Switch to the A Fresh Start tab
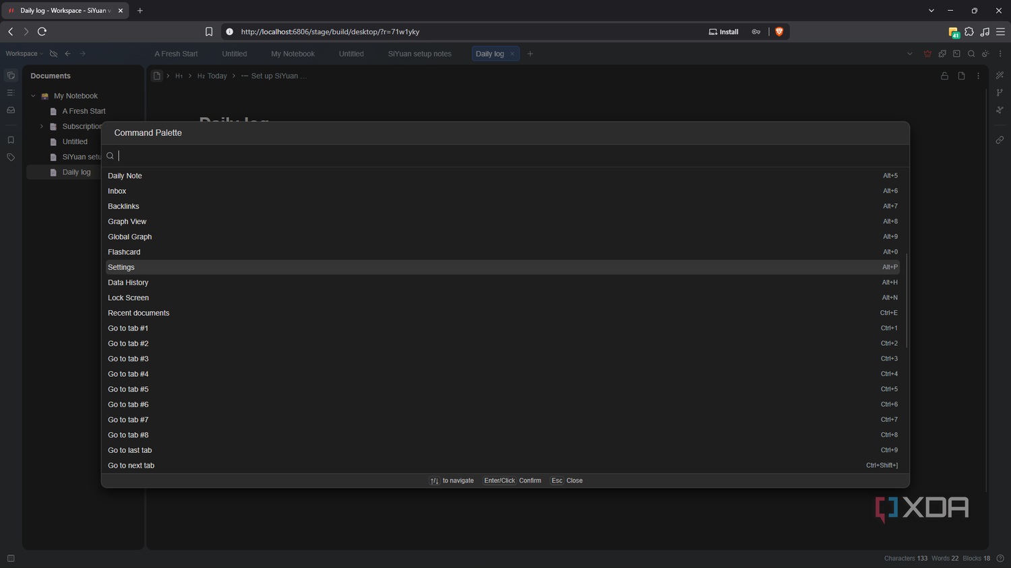Viewport: 1011px width, 568px height. click(176, 54)
